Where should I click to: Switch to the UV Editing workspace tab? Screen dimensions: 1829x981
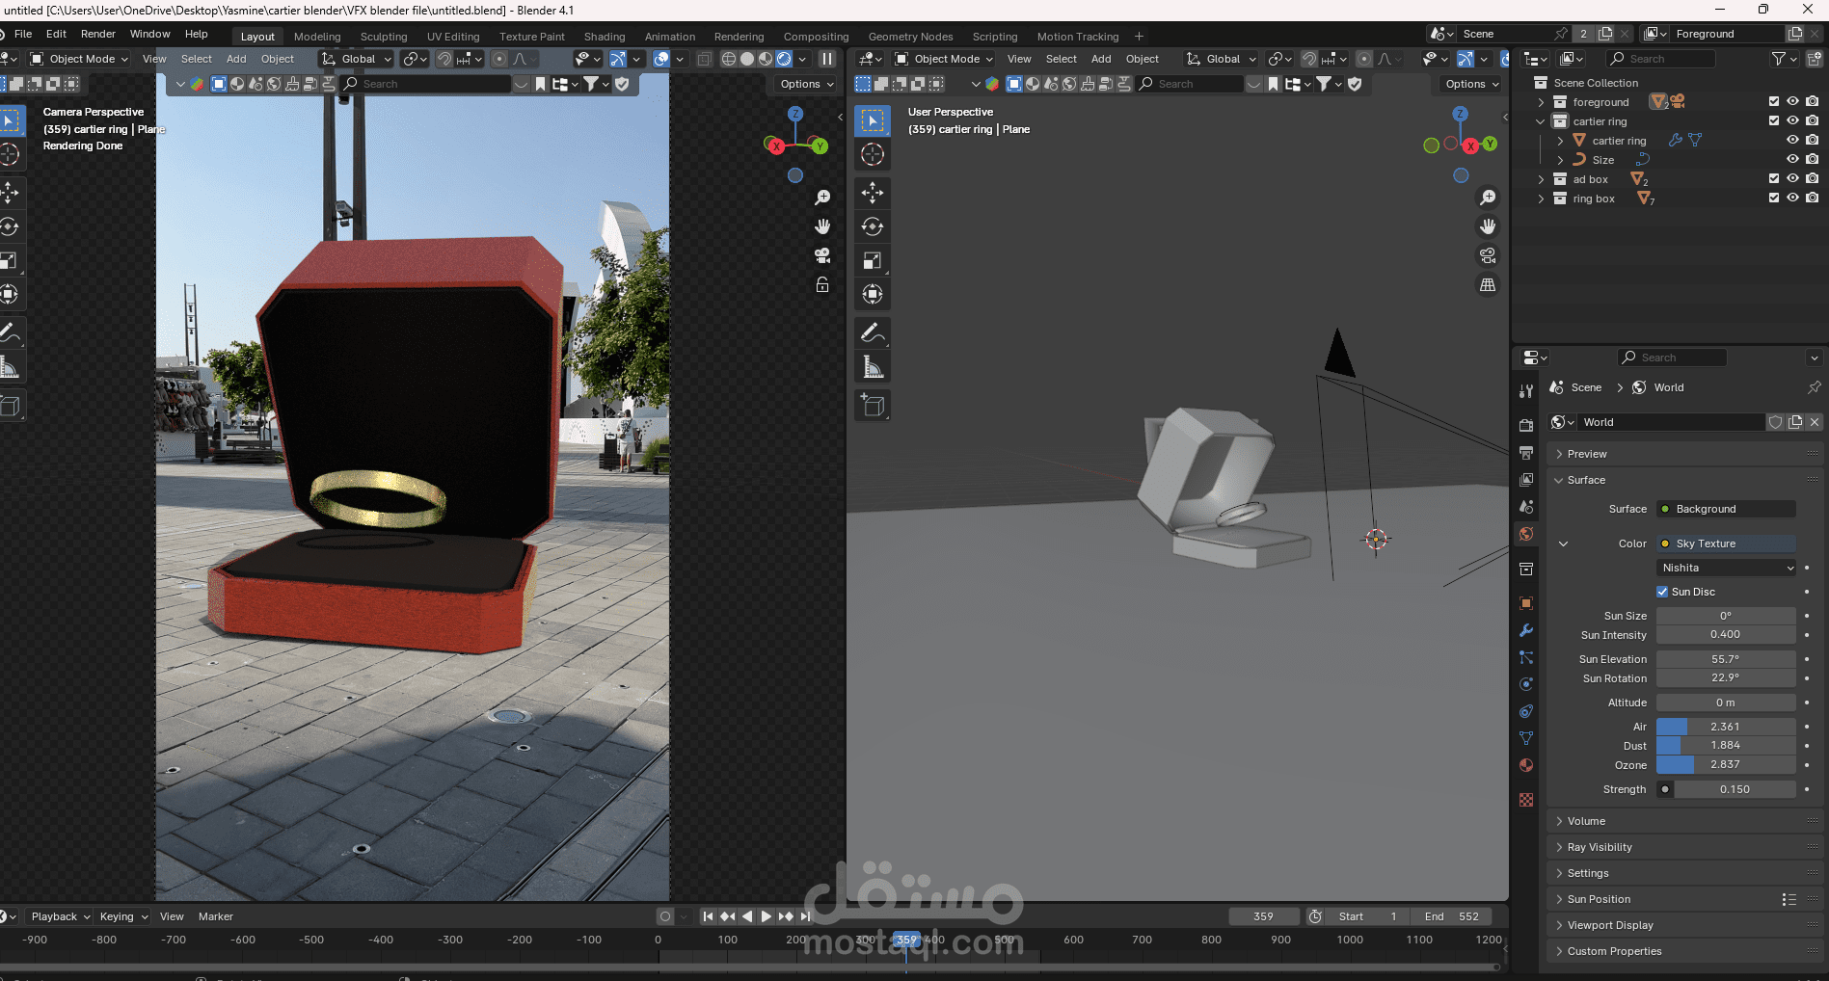point(453,37)
